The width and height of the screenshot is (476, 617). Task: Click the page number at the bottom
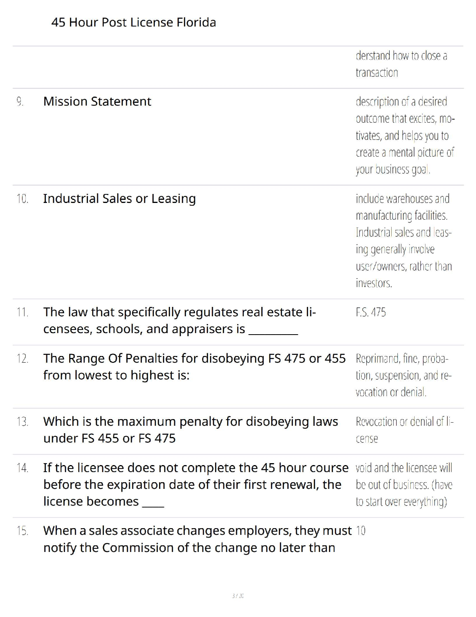[x=238, y=596]
